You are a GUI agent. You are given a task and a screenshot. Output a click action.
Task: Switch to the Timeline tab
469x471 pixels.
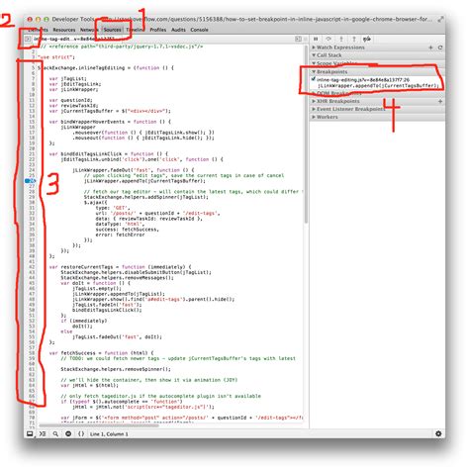[x=136, y=30]
